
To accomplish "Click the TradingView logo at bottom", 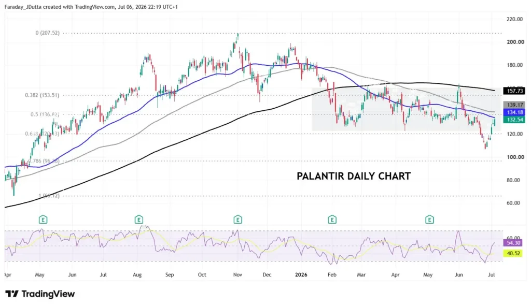I will [40, 294].
